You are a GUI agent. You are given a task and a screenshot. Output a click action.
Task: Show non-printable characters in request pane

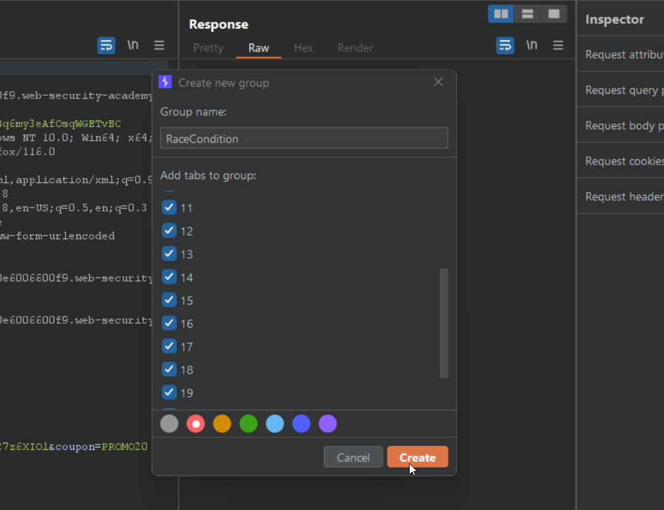[133, 46]
